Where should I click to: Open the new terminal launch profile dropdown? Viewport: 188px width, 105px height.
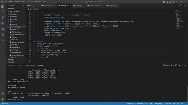pos(173,65)
